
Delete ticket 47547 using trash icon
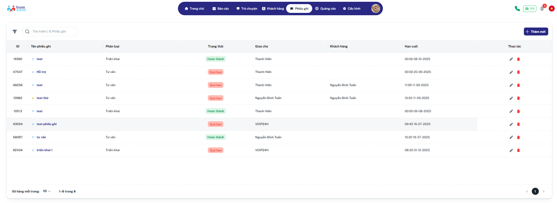click(518, 72)
